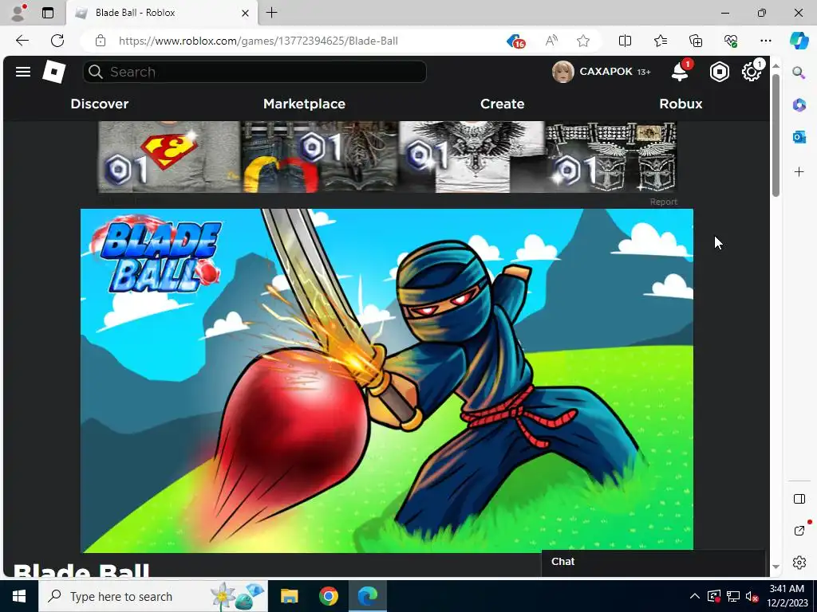Image resolution: width=817 pixels, height=612 pixels.
Task: Open Edge Settings and more menu
Action: tap(765, 41)
